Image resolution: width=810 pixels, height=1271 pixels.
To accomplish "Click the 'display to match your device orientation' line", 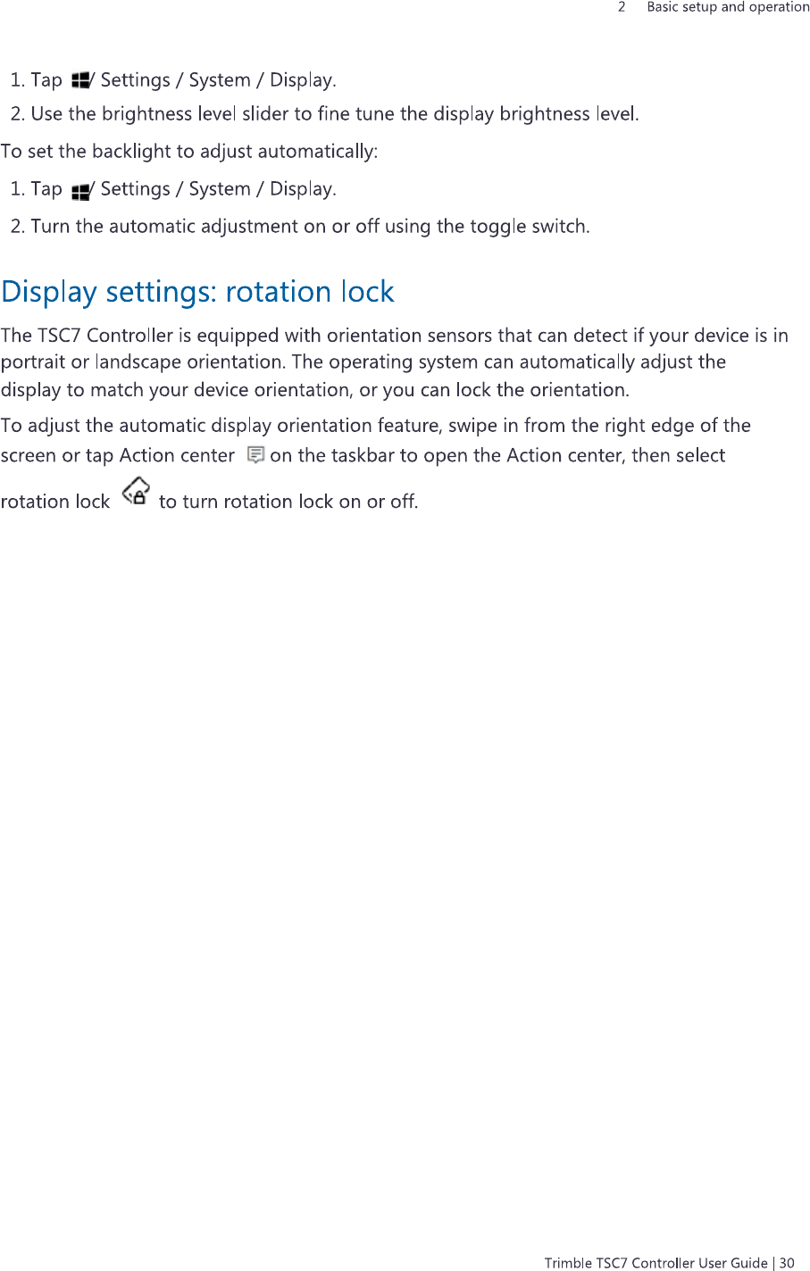I will [314, 390].
